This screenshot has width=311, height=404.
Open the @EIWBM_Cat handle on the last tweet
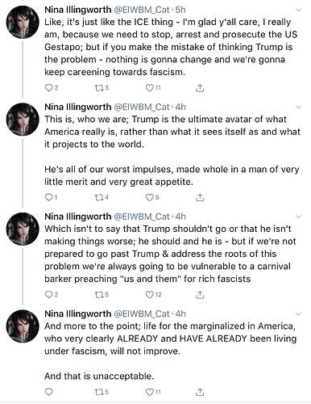pyautogui.click(x=142, y=314)
